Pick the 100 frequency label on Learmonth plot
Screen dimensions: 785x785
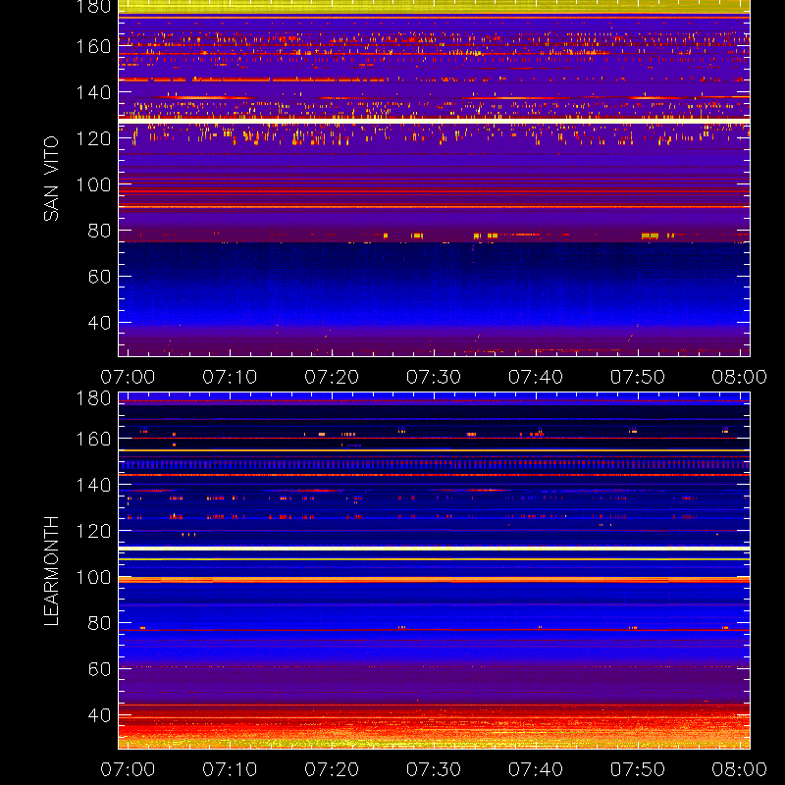coord(93,577)
